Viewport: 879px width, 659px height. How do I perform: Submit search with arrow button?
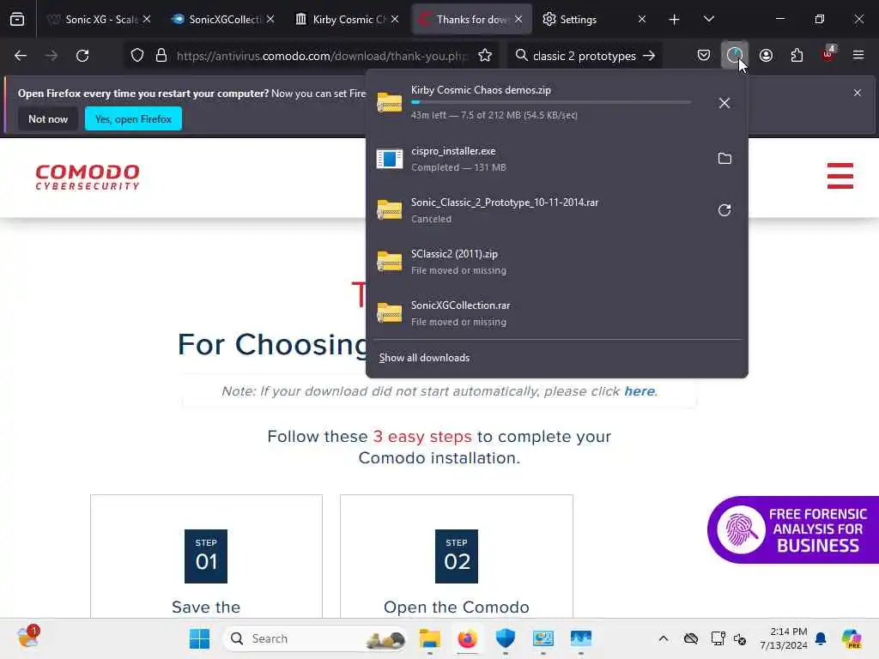tap(649, 56)
